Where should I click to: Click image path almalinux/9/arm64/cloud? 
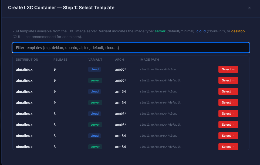(x=158, y=91)
